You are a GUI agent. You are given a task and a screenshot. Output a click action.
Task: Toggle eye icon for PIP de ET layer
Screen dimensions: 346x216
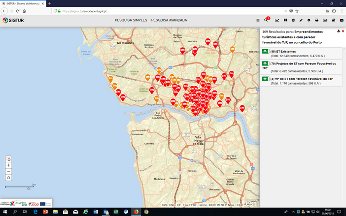click(x=265, y=79)
